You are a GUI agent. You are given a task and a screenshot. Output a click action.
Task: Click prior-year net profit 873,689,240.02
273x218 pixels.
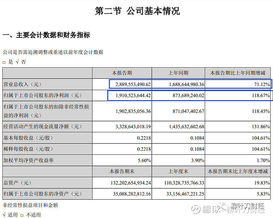(x=188, y=96)
